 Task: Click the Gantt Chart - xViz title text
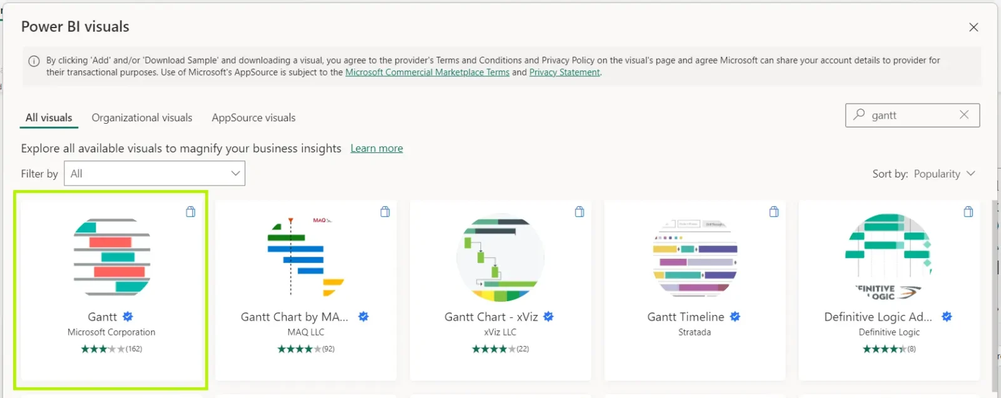click(491, 317)
